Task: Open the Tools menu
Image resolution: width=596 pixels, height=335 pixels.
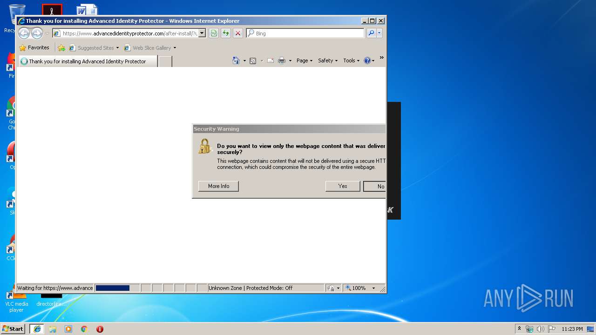Action: click(x=352, y=60)
